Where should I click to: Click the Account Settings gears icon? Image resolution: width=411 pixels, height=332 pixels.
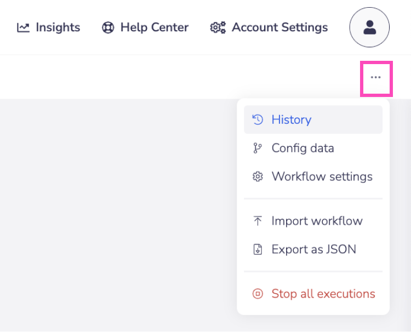coord(218,27)
